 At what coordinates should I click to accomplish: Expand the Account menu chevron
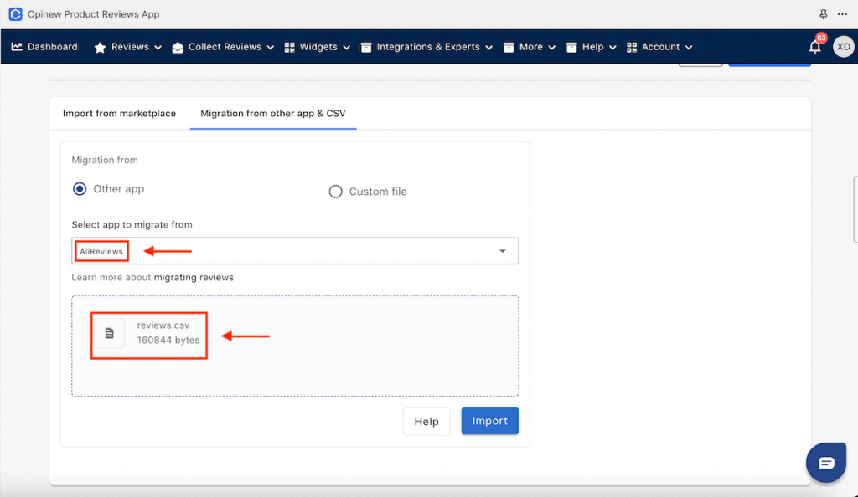[x=689, y=48]
